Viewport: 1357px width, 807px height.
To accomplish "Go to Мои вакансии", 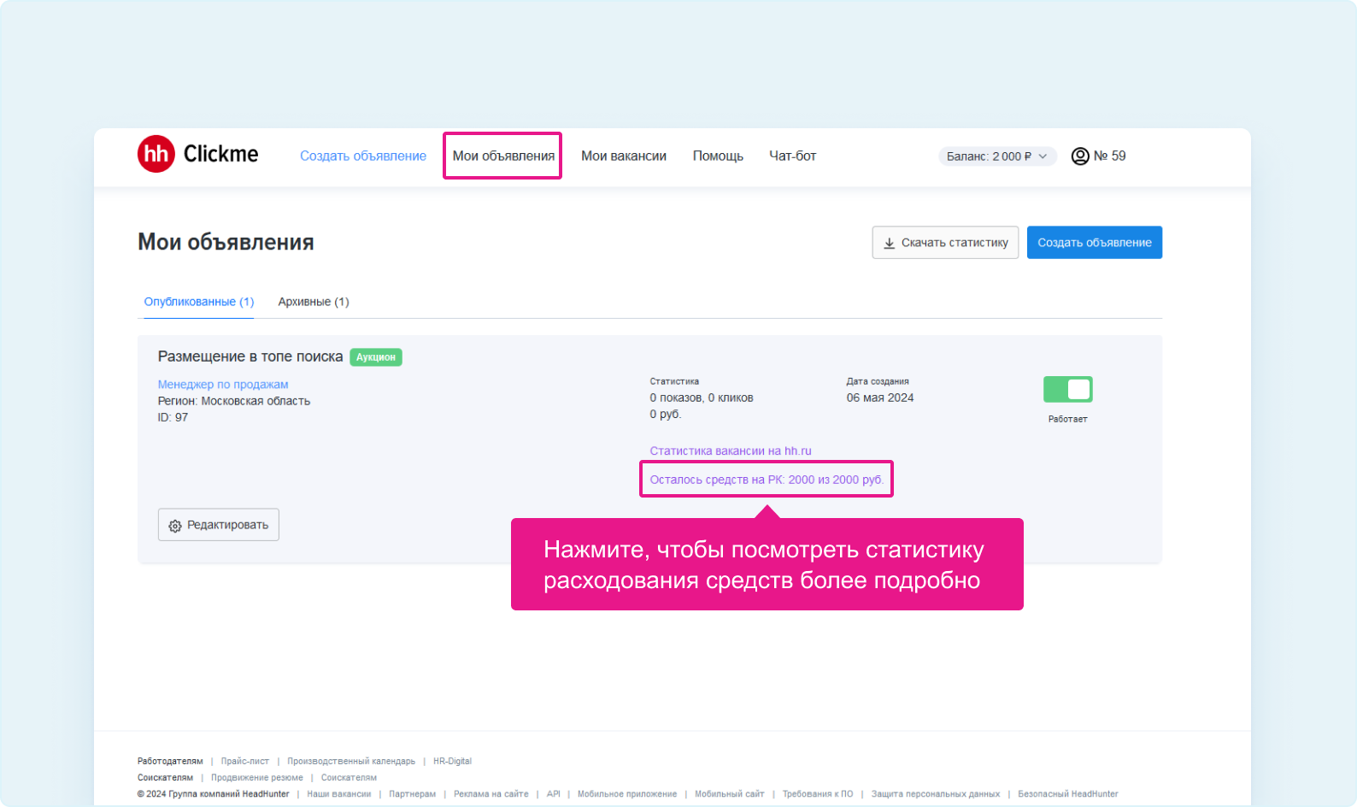I will [x=624, y=156].
